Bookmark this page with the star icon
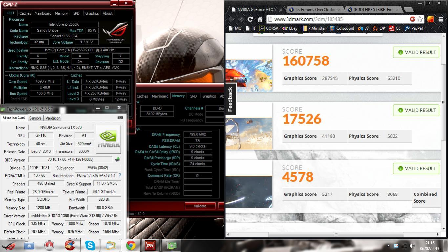 point(420,19)
